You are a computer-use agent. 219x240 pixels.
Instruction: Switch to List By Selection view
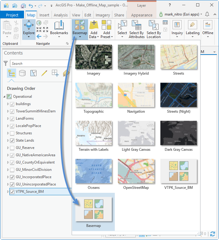33,73
